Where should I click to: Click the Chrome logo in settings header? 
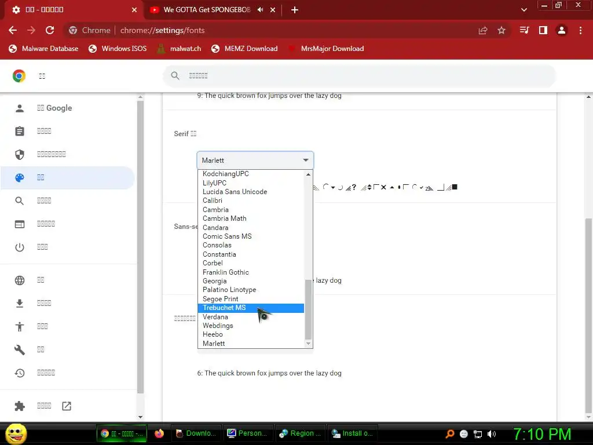click(x=19, y=76)
